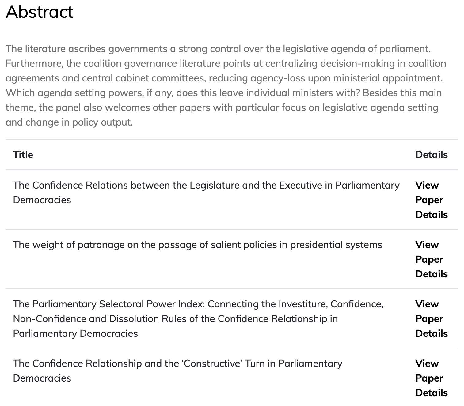Click the Non-Confidence and Dissolution Rules title line
Screen dimensions: 464x406
coord(175,319)
